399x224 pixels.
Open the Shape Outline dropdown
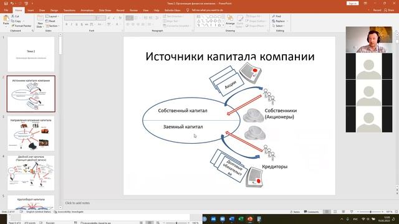pyautogui.click(x=256, y=21)
